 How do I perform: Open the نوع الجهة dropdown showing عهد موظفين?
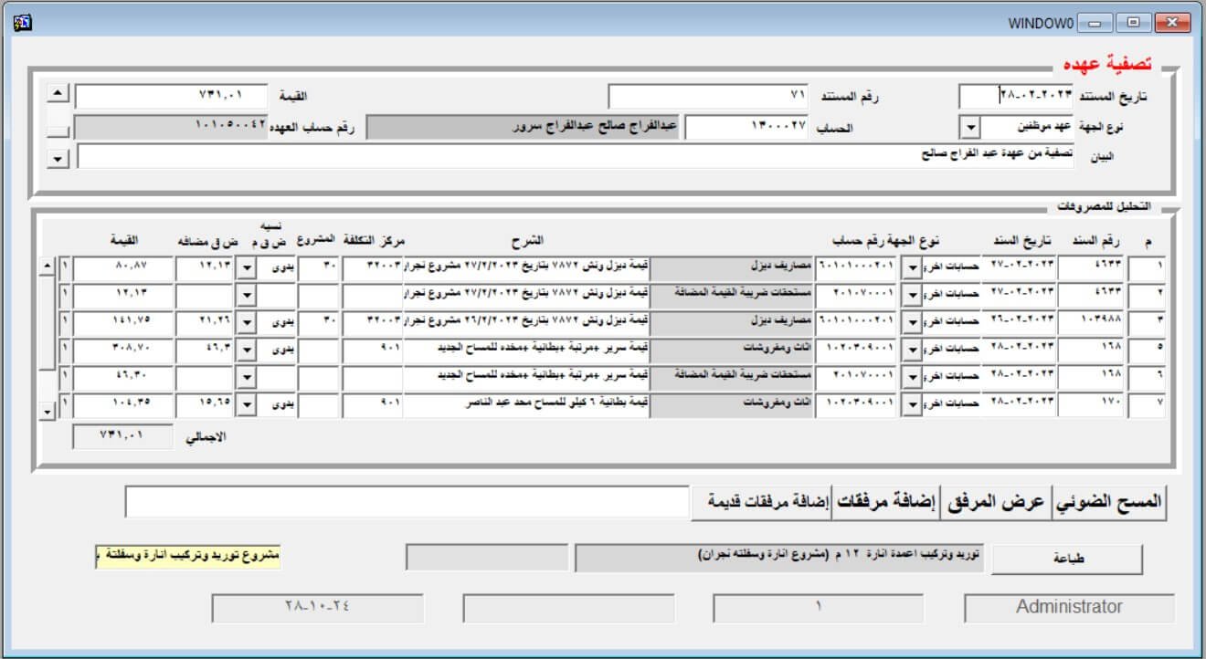[x=970, y=127]
